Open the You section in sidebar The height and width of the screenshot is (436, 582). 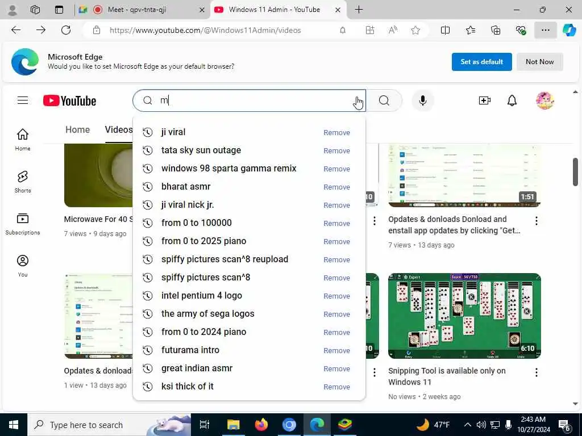pos(23,266)
